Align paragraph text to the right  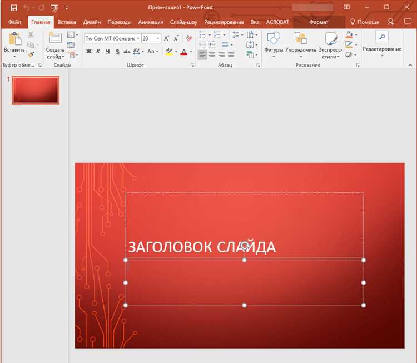(221, 54)
